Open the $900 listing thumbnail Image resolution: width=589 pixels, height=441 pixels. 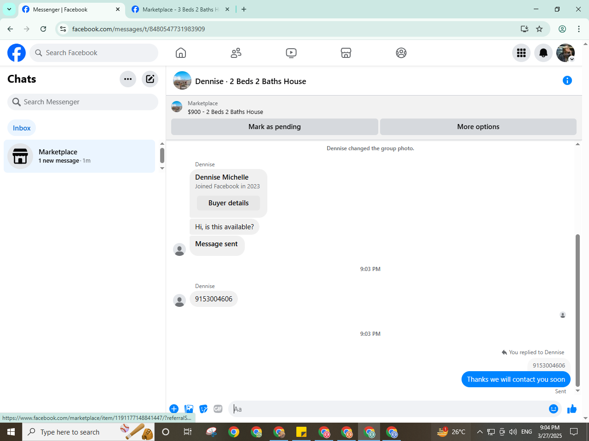click(x=177, y=107)
